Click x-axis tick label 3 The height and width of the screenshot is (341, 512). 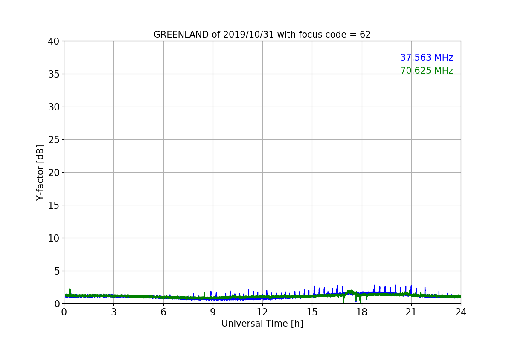coord(113,312)
